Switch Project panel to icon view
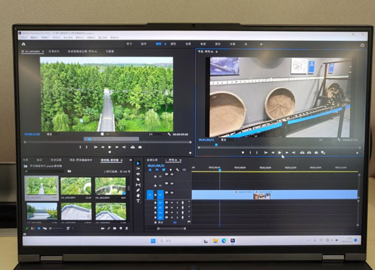 tap(39, 228)
